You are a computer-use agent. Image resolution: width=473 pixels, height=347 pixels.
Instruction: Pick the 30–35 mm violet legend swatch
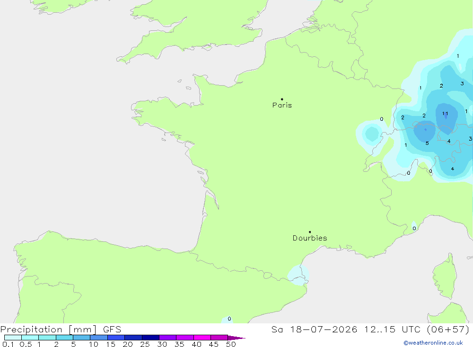tap(168, 338)
